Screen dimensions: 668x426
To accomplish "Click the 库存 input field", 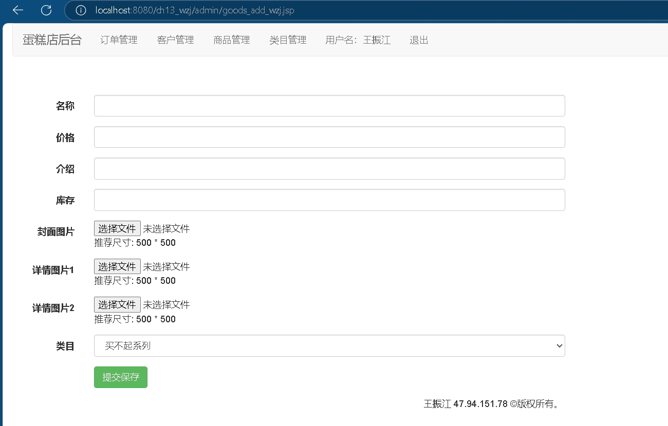I will point(329,200).
